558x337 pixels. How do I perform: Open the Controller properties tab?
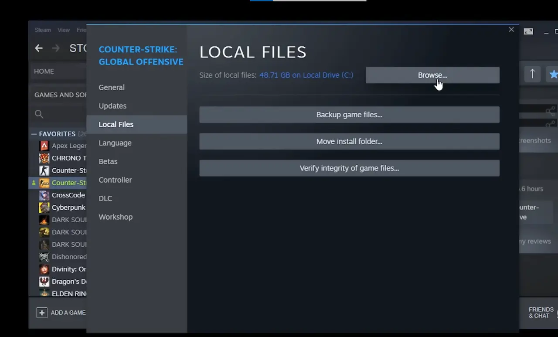(x=115, y=180)
